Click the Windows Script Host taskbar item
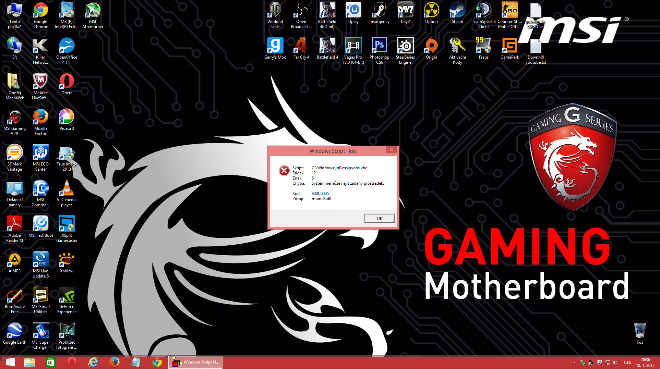The height and width of the screenshot is (369, 660). [195, 362]
